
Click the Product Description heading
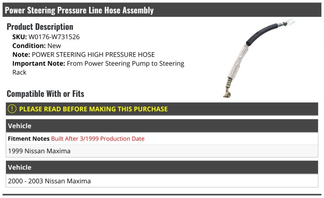tap(40, 27)
